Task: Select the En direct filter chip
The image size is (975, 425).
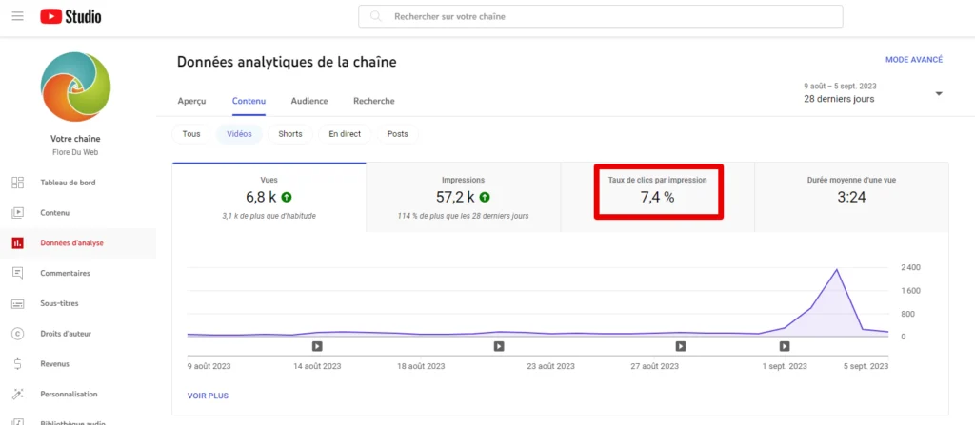Action: coord(345,134)
